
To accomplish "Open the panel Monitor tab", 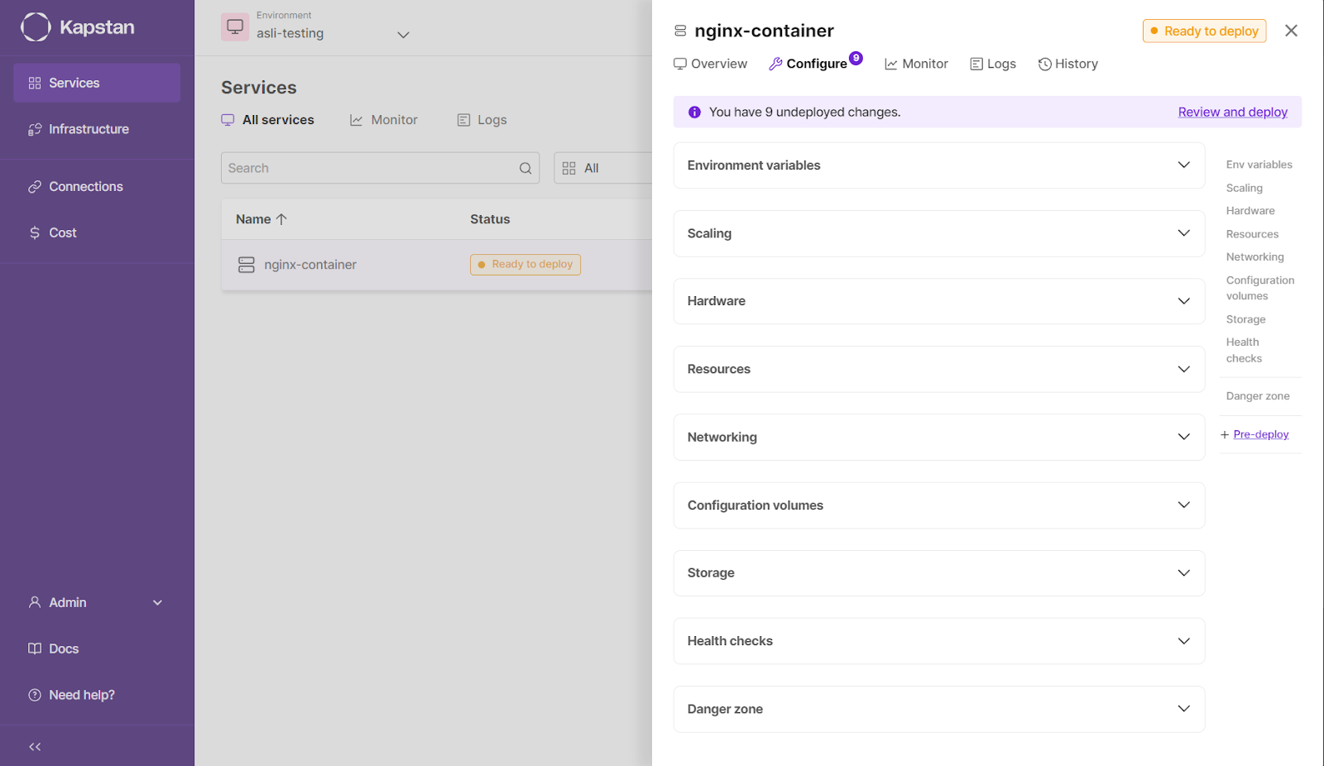I will [916, 64].
